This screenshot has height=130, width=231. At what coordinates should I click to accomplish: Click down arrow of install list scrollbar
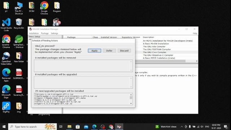tap(131, 103)
